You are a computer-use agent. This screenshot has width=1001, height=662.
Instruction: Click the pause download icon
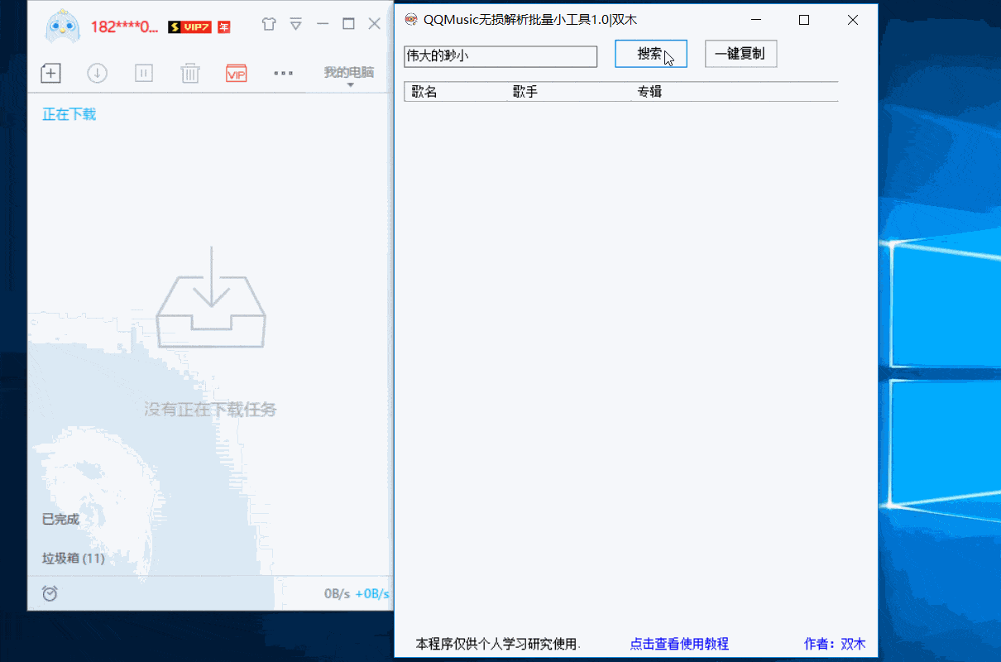(x=144, y=74)
